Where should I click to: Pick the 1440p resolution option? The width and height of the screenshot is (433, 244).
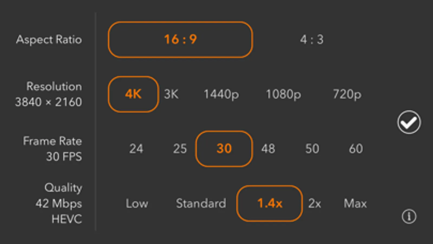click(x=221, y=94)
